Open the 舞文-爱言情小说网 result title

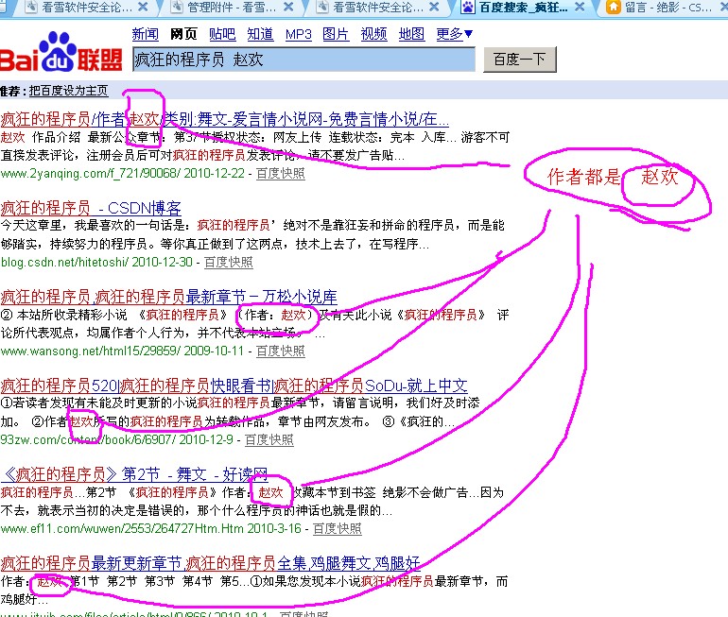225,119
